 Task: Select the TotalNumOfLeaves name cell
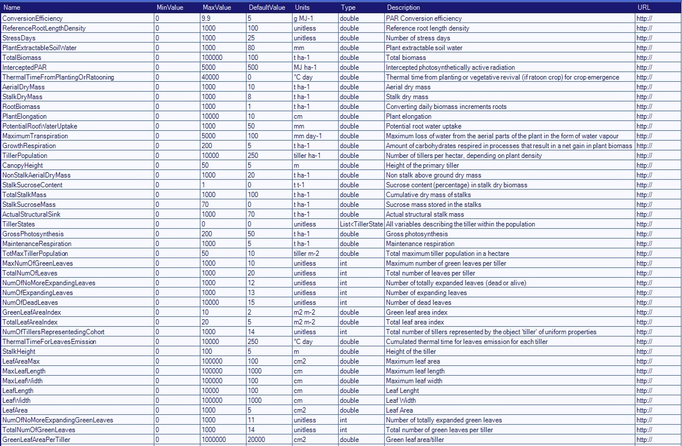pyautogui.click(x=77, y=273)
